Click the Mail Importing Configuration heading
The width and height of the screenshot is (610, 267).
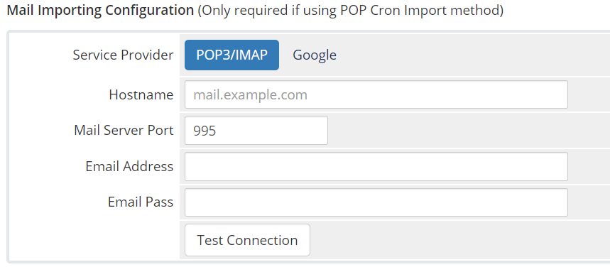(x=100, y=11)
